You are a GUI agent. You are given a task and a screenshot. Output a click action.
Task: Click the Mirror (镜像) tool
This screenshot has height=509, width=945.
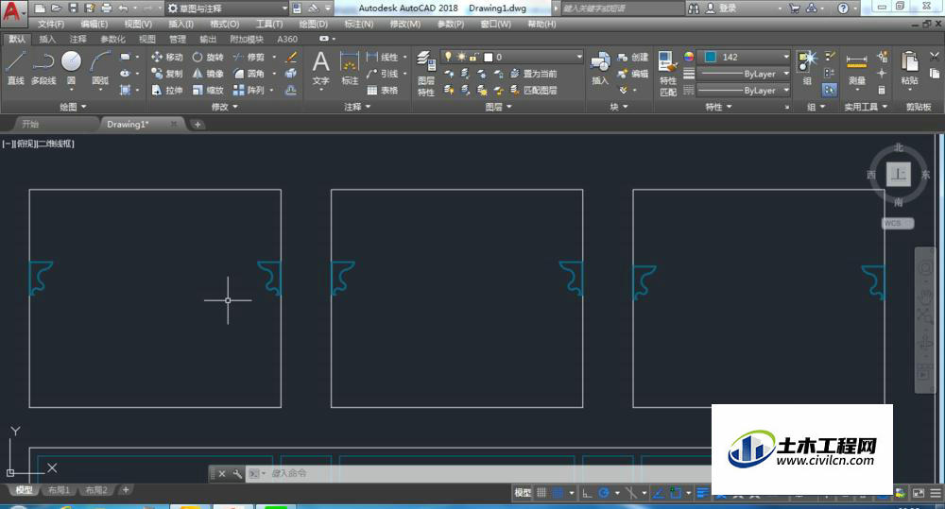[x=208, y=74]
